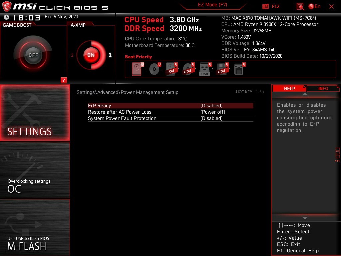Click the Memory Size: 32768MB line
The width and height of the screenshot is (341, 256).
(x=246, y=30)
